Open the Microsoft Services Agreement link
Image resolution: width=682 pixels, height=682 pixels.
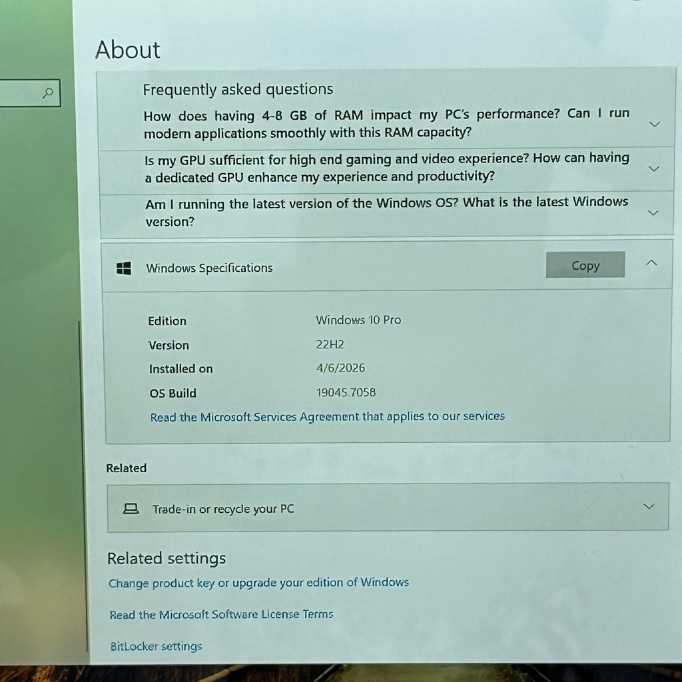[327, 417]
